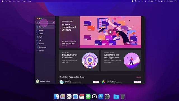Click the Kaleidoscope 3 app title
179x101 pixels.
coord(112,81)
